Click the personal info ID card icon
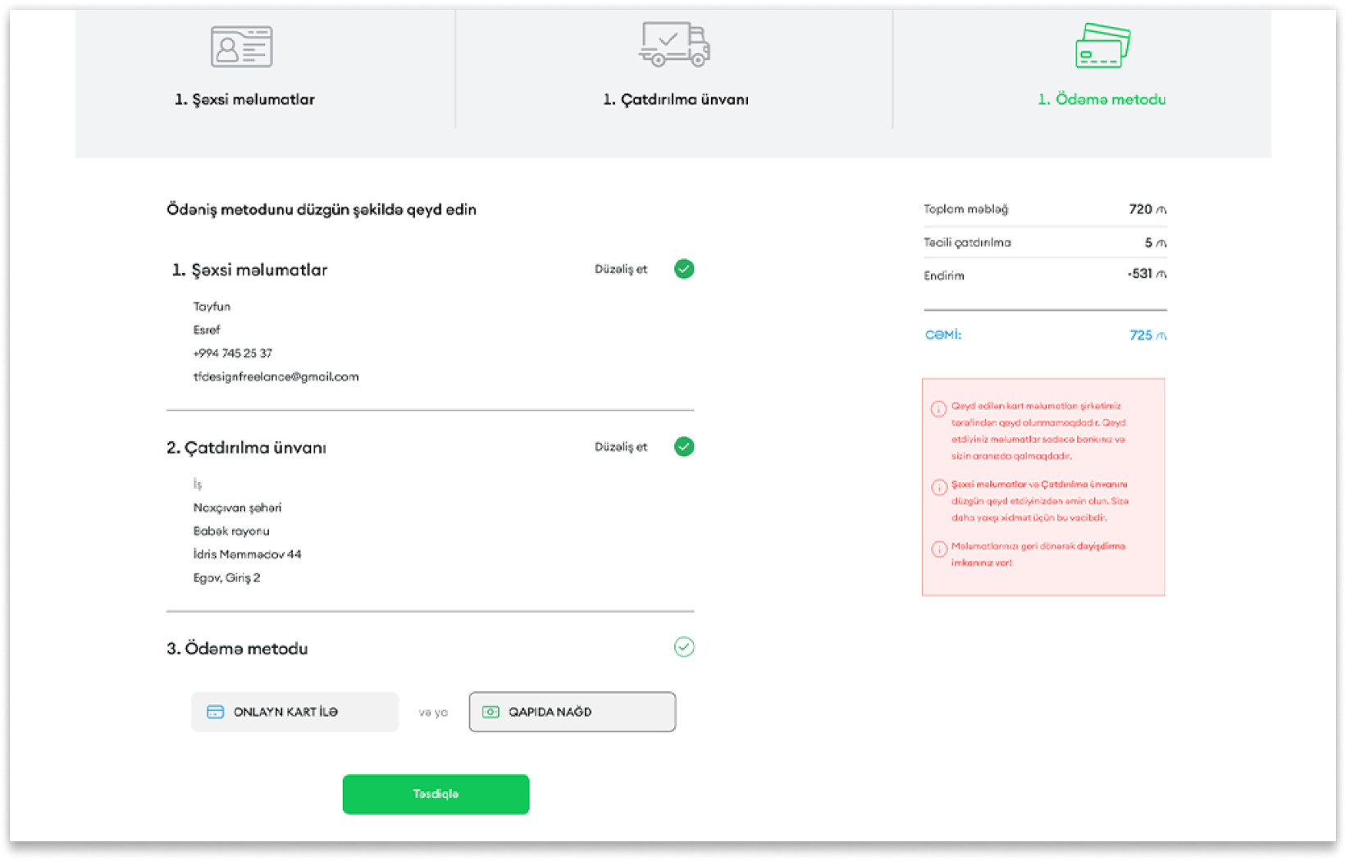Screen dimensions: 1346x861 pyautogui.click(x=241, y=47)
